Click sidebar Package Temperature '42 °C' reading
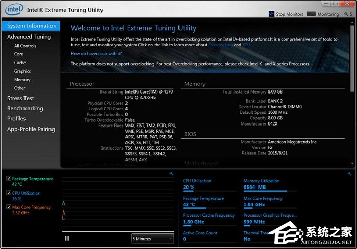 17,184
